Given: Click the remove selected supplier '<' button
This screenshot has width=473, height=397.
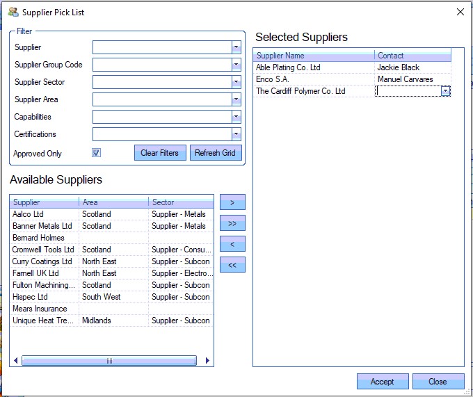Looking at the screenshot, I should click(x=232, y=244).
